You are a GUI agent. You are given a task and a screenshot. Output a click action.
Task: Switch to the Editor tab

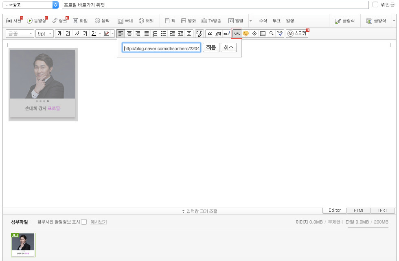point(335,210)
